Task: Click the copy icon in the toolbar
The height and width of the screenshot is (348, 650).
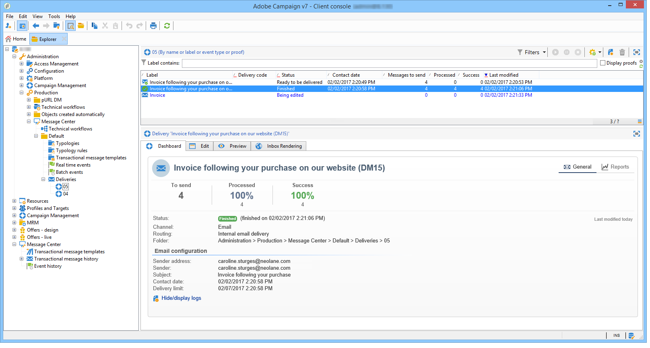Action: pyautogui.click(x=95, y=26)
